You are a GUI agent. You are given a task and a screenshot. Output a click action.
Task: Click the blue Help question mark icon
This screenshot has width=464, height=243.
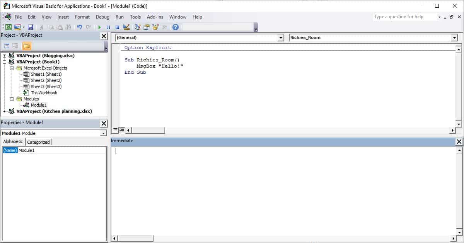click(176, 27)
